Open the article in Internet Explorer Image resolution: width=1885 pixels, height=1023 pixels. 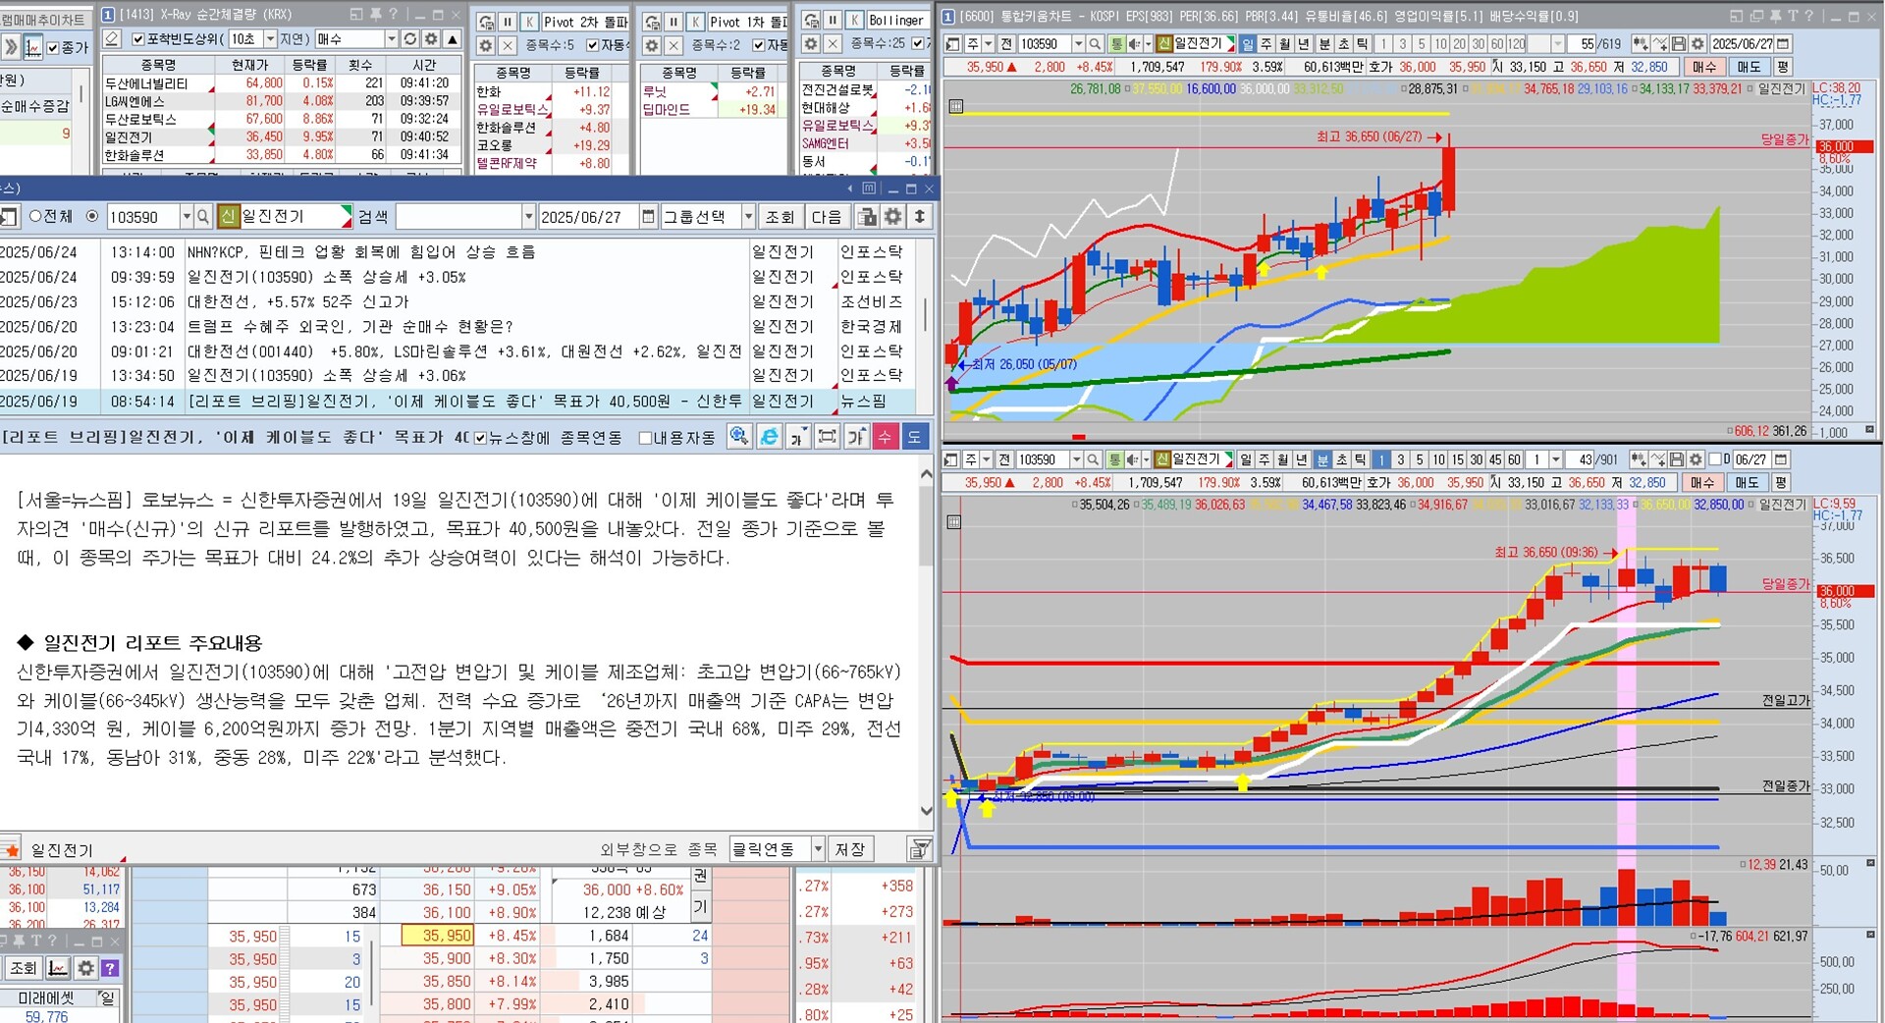coord(769,437)
